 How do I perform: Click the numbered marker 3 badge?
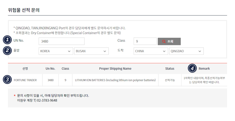[x=7, y=80]
